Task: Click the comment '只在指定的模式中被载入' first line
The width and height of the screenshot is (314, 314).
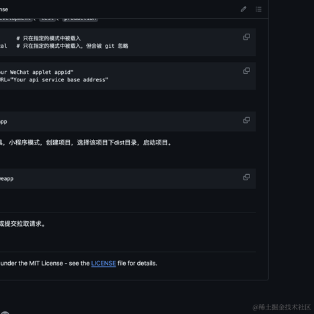Action: pos(48,38)
